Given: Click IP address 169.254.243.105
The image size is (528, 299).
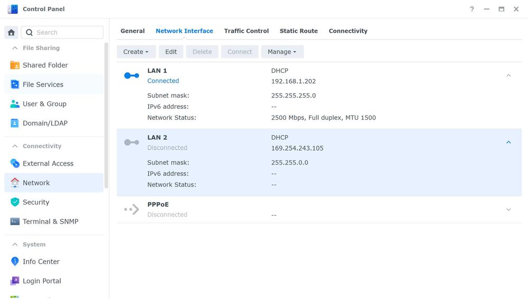Looking at the screenshot, I should 297,148.
